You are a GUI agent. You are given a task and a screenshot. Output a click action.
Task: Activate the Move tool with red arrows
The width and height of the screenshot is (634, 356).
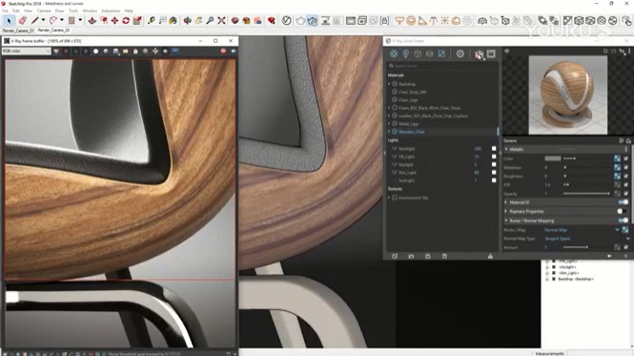click(x=114, y=20)
